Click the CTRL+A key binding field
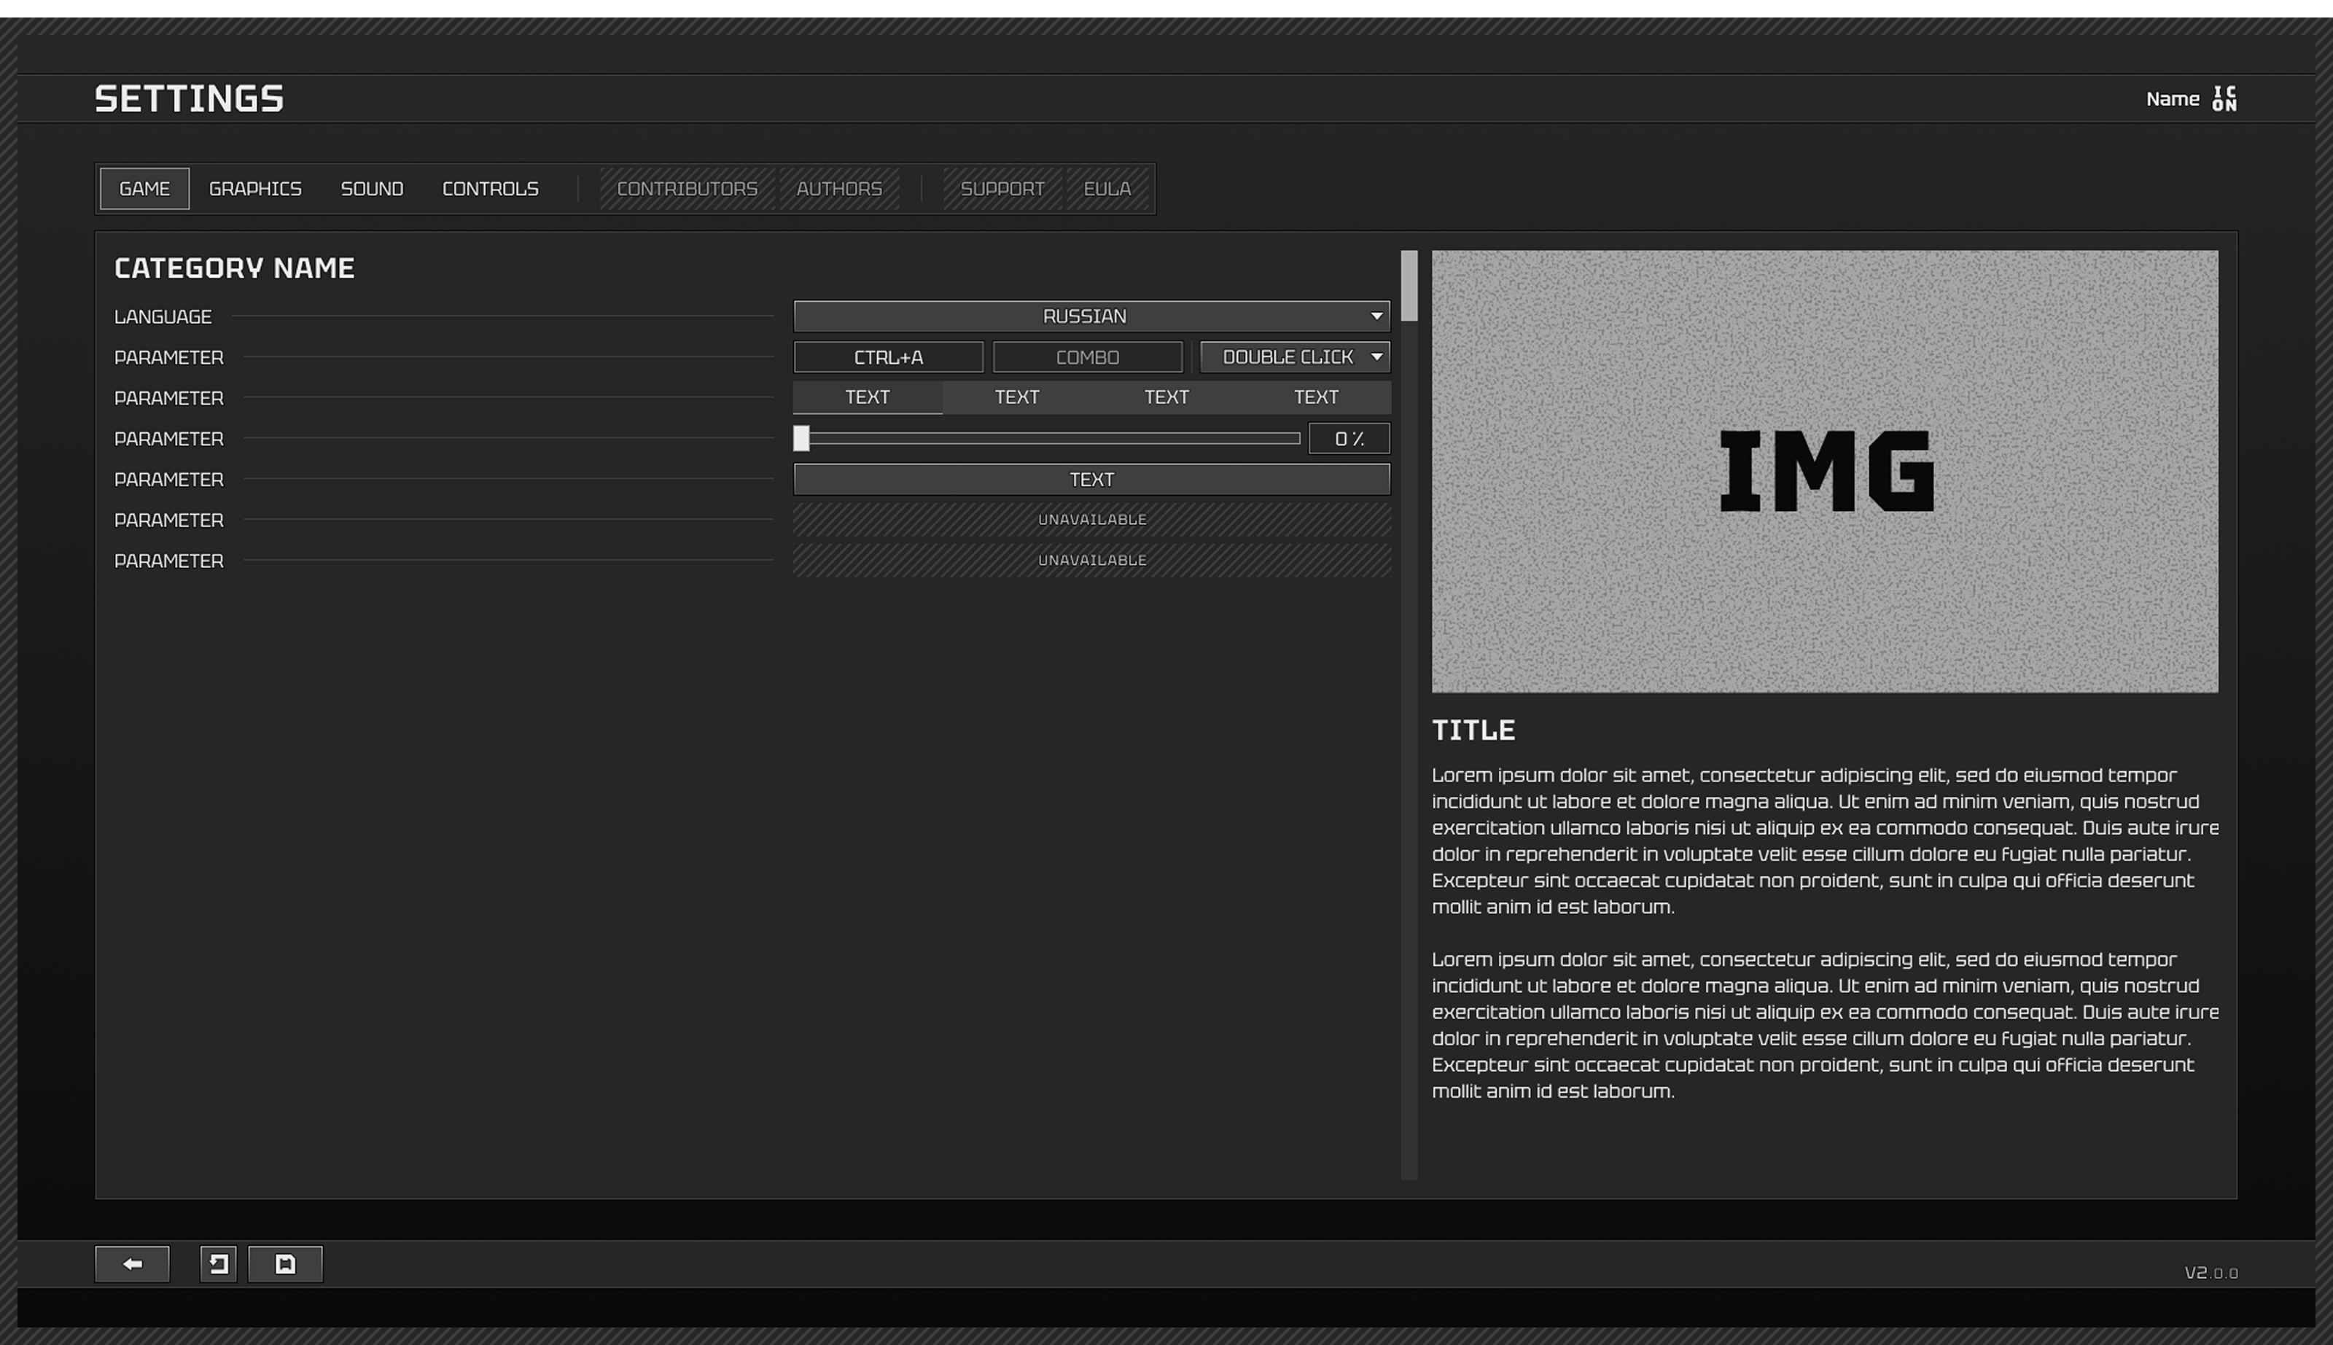This screenshot has width=2333, height=1345. click(889, 356)
